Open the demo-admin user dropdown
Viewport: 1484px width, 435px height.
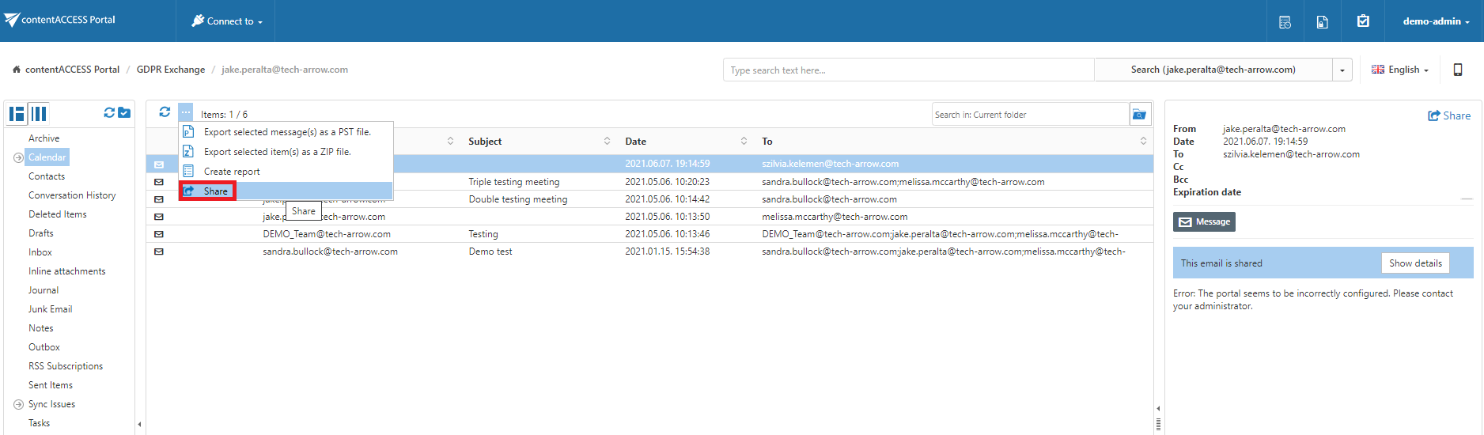click(x=1436, y=21)
